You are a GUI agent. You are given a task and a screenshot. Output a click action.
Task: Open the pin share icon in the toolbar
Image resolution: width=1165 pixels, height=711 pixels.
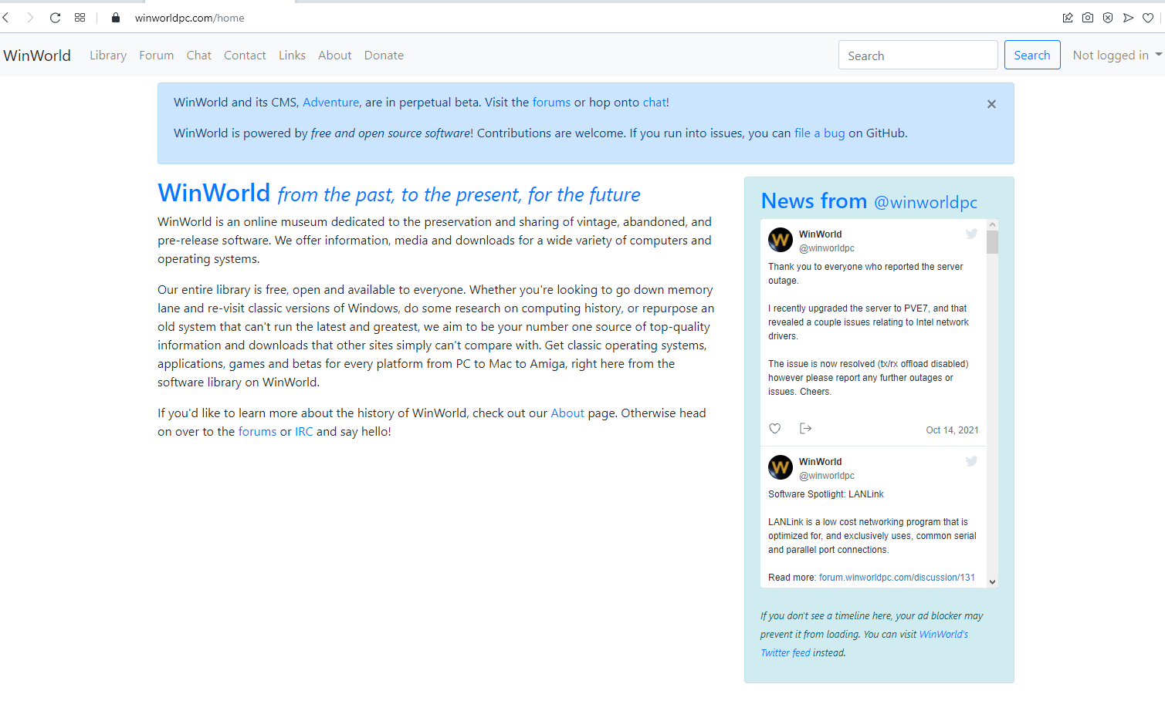coord(1068,17)
